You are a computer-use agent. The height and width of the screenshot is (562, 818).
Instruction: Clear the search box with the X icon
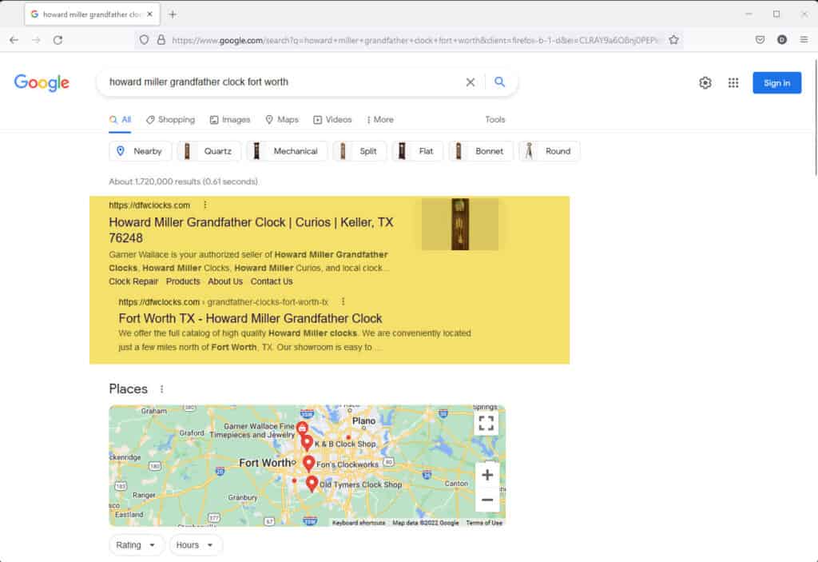pos(470,82)
